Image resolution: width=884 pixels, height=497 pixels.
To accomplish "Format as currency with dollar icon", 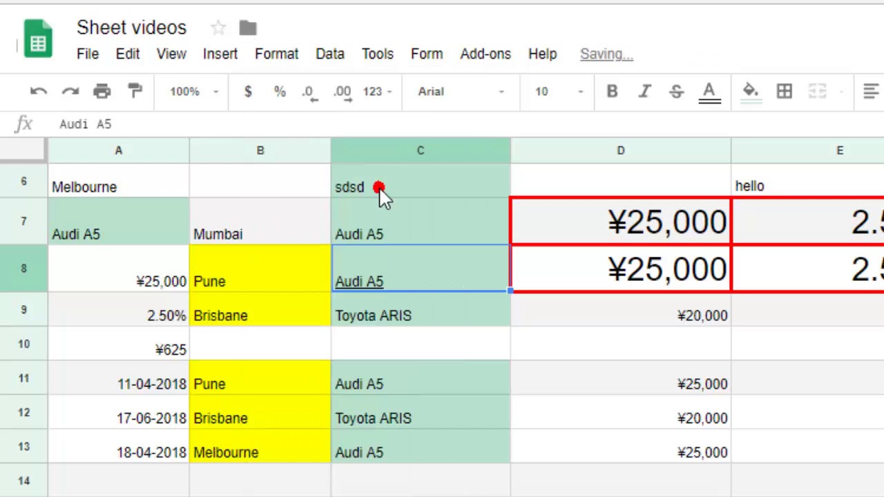I will coord(248,91).
